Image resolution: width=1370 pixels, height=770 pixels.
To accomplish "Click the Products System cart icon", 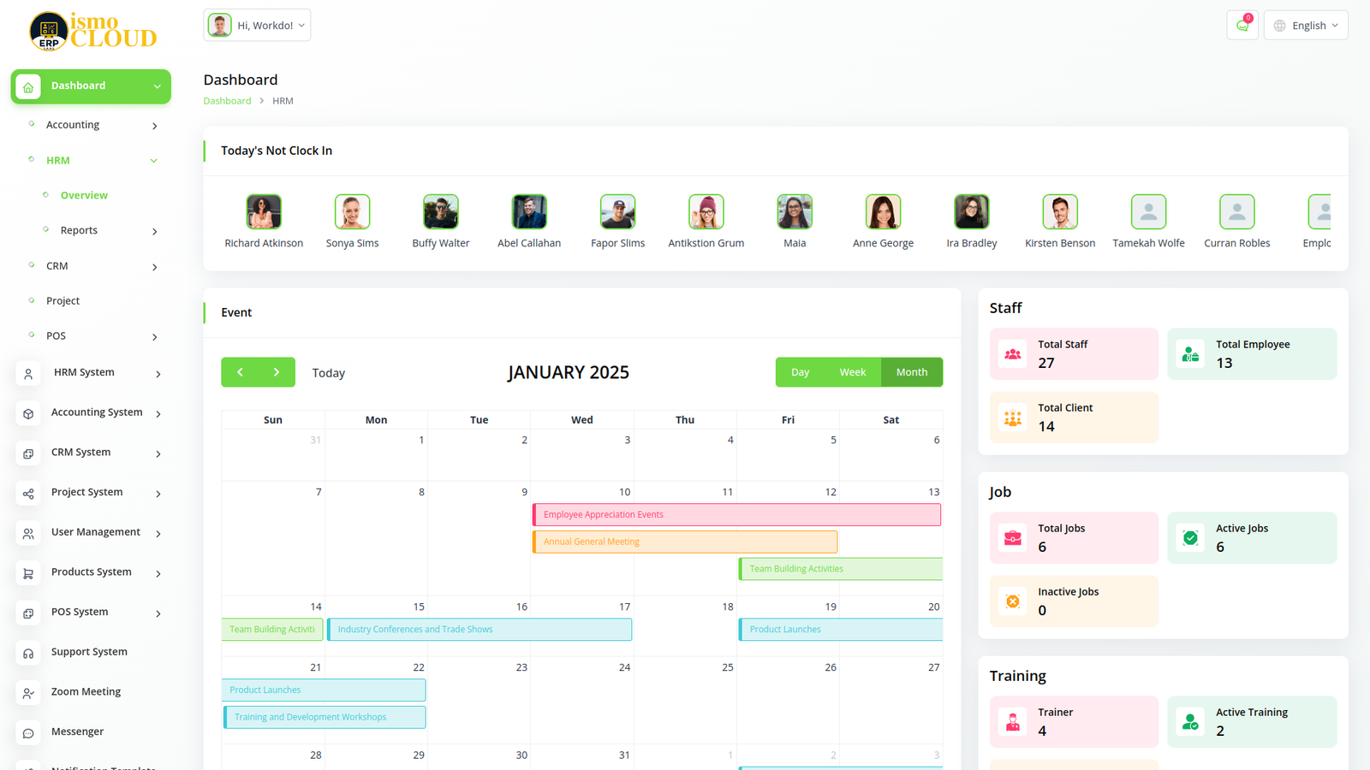I will point(28,573).
